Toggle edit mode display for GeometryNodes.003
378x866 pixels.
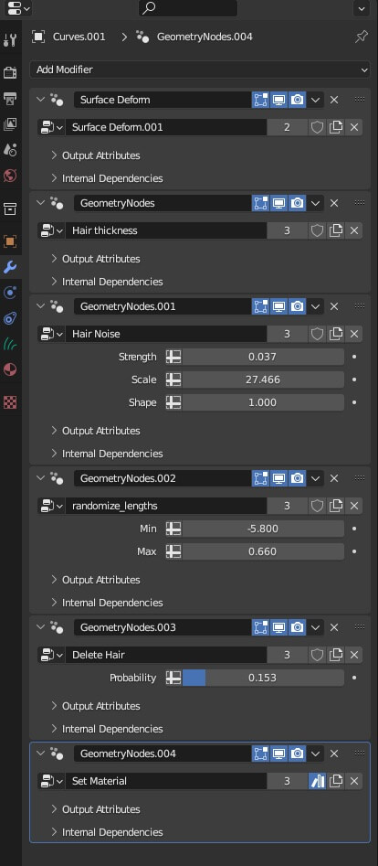[260, 626]
